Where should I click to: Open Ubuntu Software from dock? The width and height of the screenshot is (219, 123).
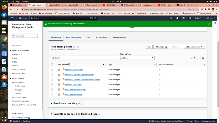pos(4,77)
